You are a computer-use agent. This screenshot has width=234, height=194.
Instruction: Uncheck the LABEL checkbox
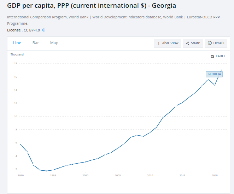pyautogui.click(x=212, y=56)
